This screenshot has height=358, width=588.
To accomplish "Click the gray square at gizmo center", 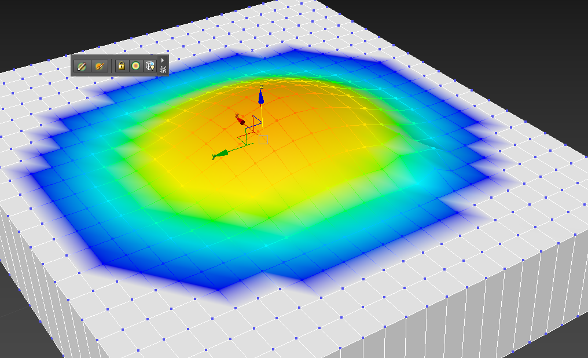I will coord(263,139).
